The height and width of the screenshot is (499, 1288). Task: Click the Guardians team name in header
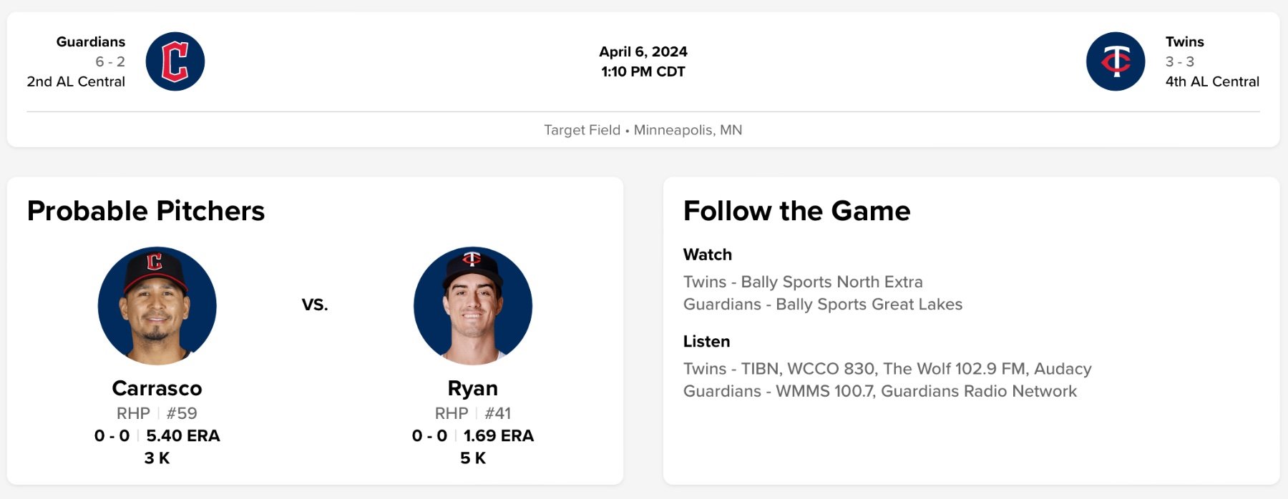(91, 41)
